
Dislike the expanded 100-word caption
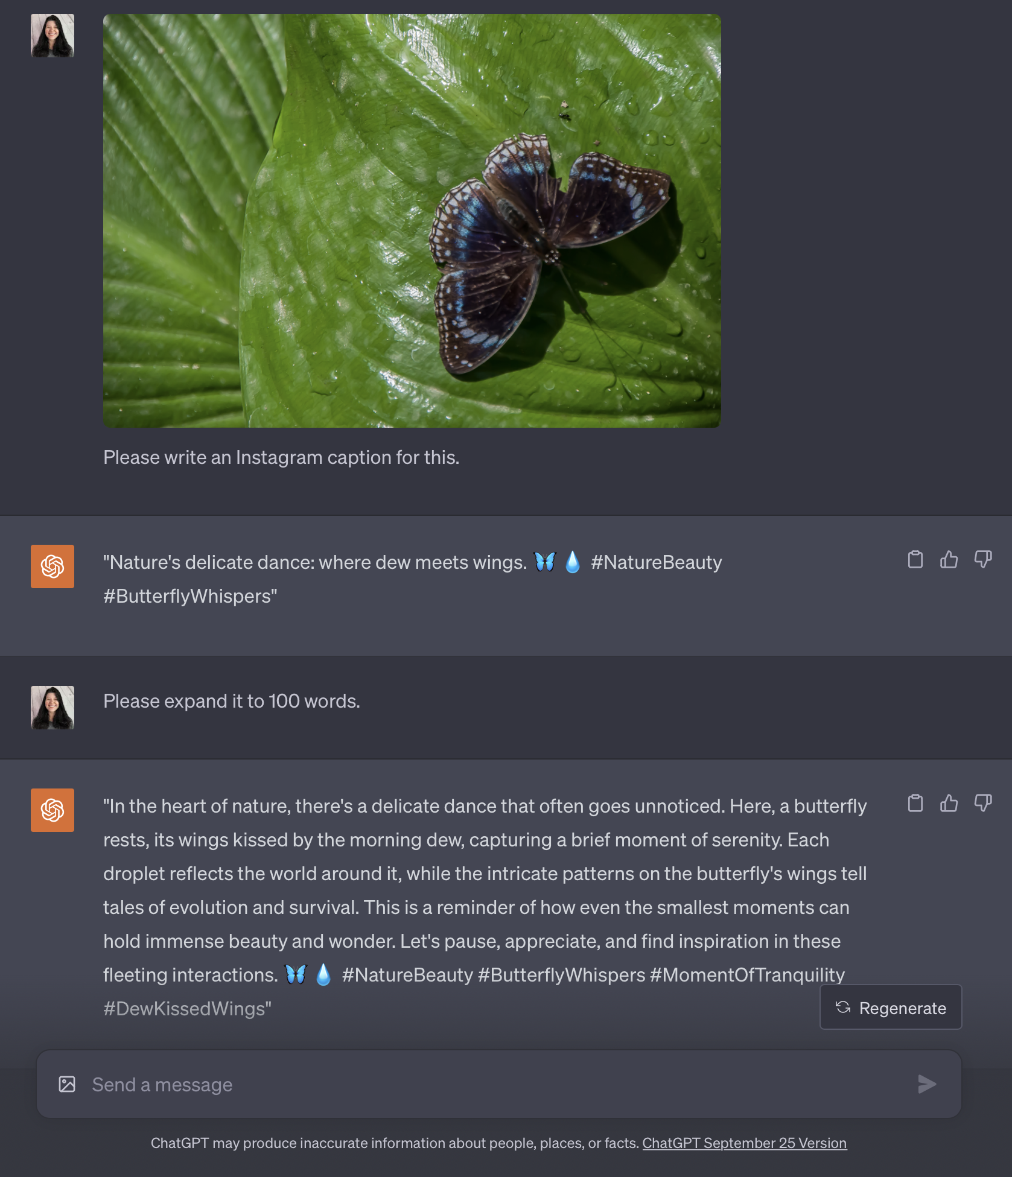982,804
